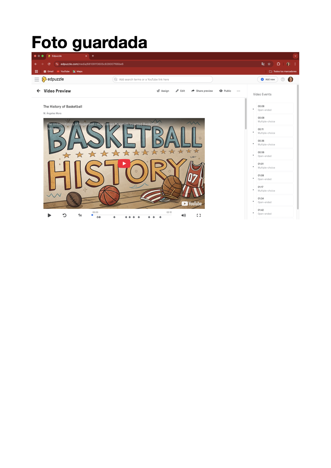
Task: Open the 01:42 Open-ended event
Action: [275, 212]
